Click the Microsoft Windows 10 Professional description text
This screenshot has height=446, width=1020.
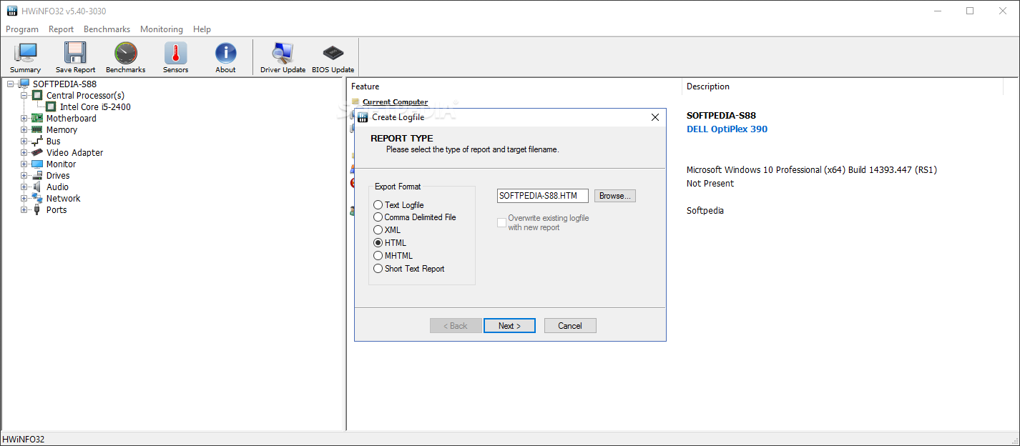click(x=812, y=170)
